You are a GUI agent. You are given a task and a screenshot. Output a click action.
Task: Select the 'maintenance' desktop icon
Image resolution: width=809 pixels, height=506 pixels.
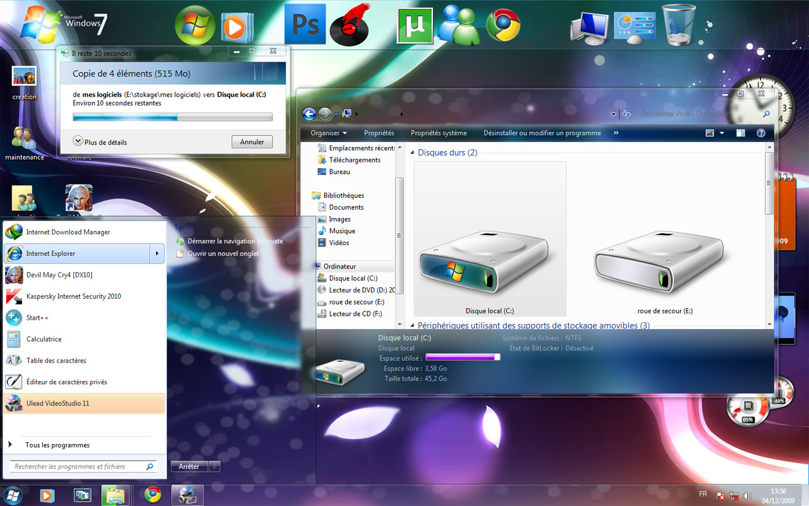pos(25,143)
